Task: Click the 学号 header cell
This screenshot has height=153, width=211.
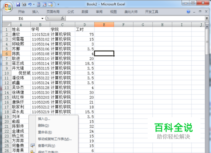Action: point(40,30)
